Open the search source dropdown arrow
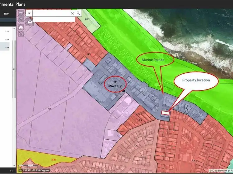The image size is (233, 174). point(29,13)
